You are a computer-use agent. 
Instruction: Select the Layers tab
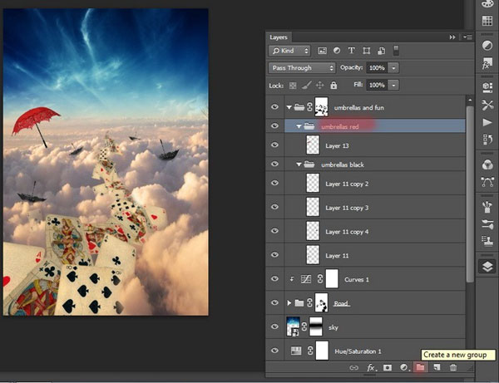(279, 37)
